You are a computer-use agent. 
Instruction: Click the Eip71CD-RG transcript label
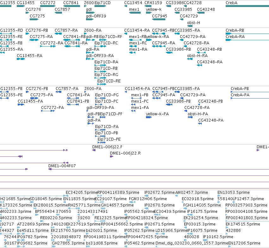106,74
